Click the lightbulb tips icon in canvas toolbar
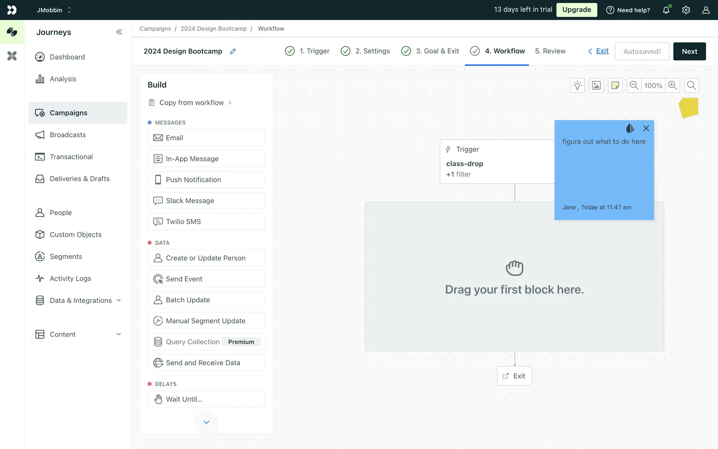The width and height of the screenshot is (718, 449). (577, 85)
